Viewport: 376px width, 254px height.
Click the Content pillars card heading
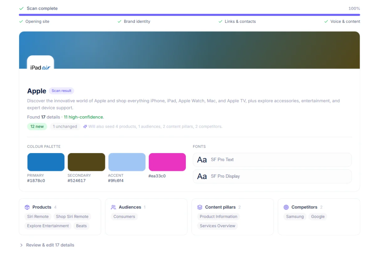[220, 207]
